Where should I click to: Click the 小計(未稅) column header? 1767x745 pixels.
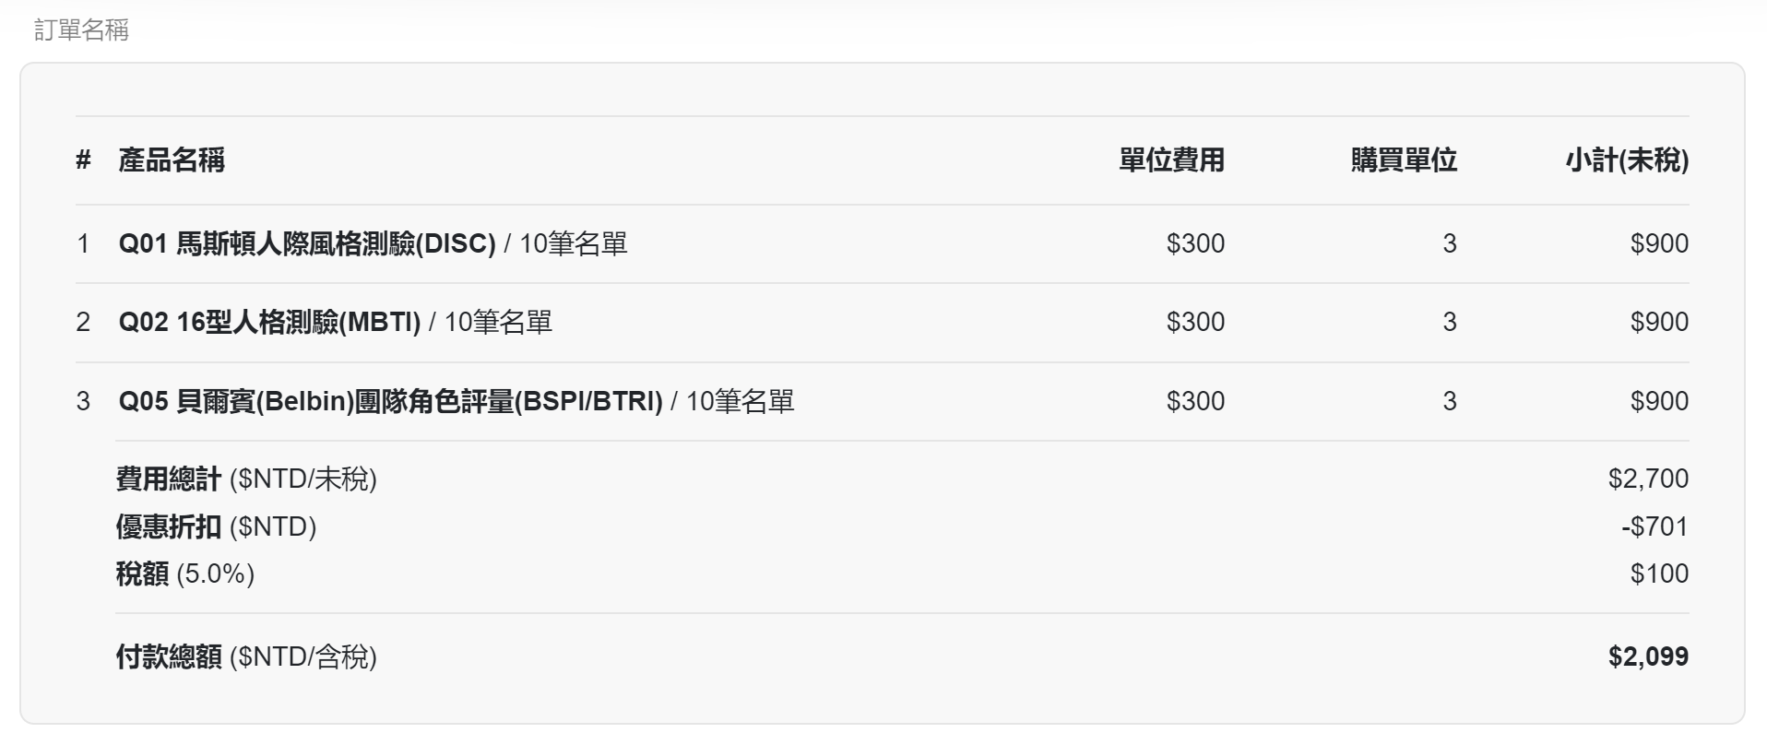[1627, 160]
